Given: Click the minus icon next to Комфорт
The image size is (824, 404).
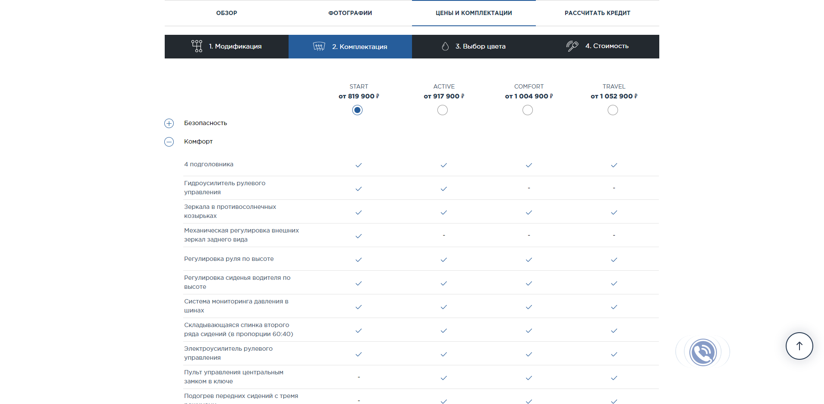Looking at the screenshot, I should tap(169, 142).
